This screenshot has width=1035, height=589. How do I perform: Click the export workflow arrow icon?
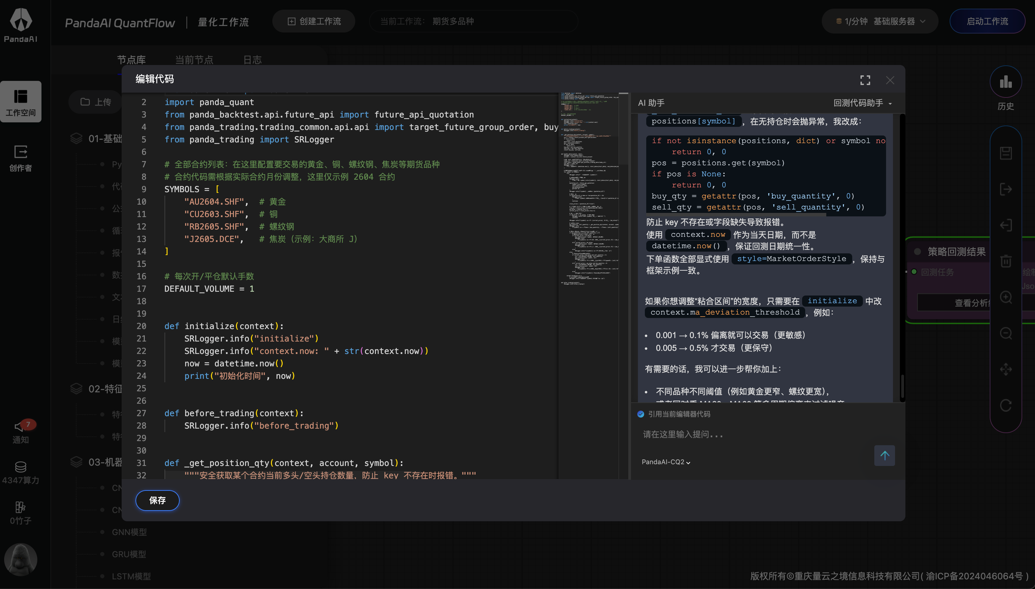tap(1006, 189)
